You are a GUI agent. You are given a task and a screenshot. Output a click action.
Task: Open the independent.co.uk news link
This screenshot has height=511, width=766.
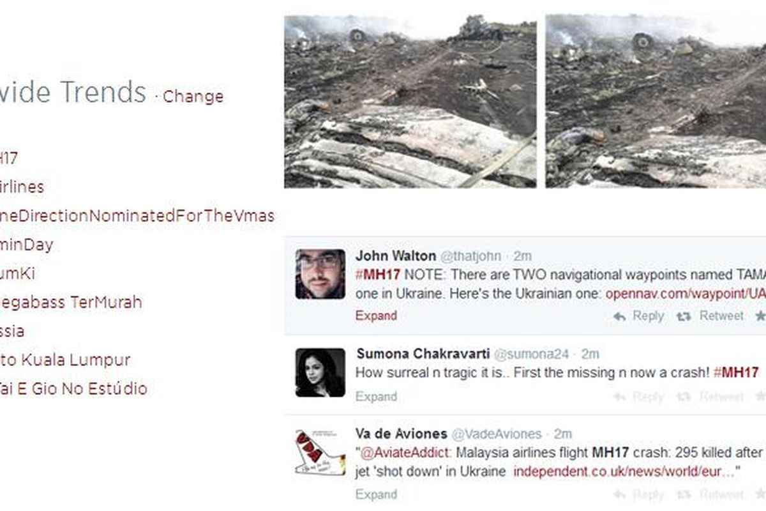[x=624, y=472]
